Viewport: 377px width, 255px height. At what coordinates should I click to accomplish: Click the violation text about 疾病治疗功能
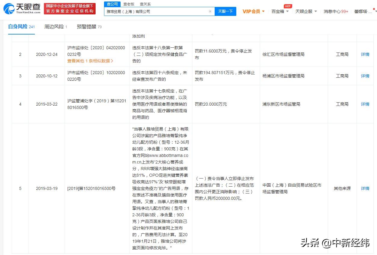coord(160,104)
